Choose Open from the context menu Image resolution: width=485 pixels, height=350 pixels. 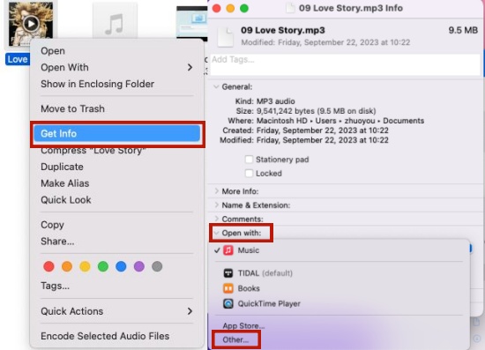pos(53,51)
